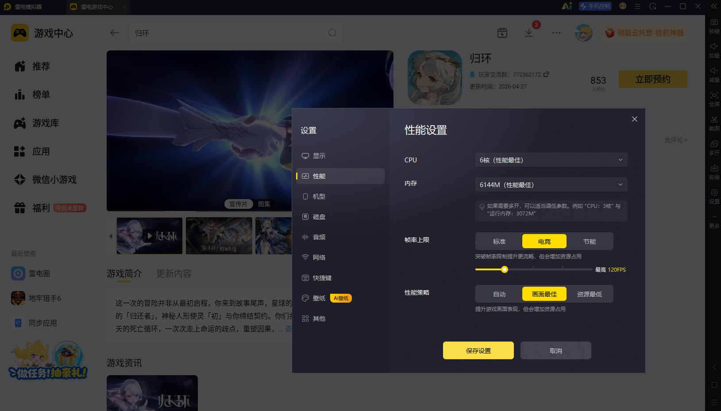This screenshot has height=411, width=721.
Task: Open the 按键 keymapping tool
Action: pyautogui.click(x=714, y=26)
